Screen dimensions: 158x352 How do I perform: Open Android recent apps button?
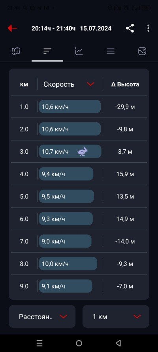39,343
